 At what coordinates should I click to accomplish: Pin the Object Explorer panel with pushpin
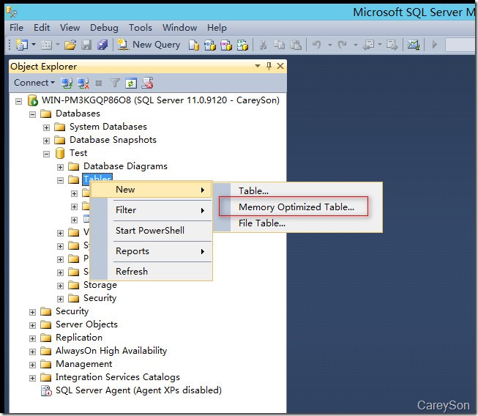click(x=267, y=67)
